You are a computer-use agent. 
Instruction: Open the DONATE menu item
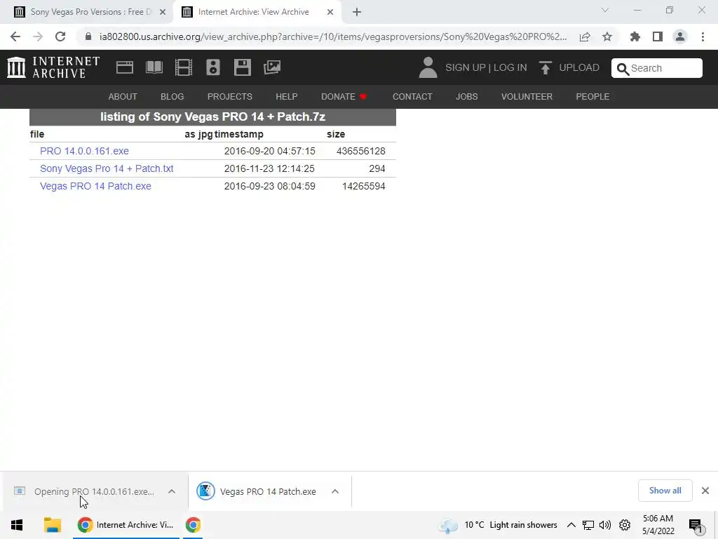point(344,97)
